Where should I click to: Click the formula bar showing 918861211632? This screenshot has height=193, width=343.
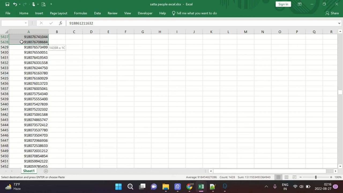tap(202, 23)
